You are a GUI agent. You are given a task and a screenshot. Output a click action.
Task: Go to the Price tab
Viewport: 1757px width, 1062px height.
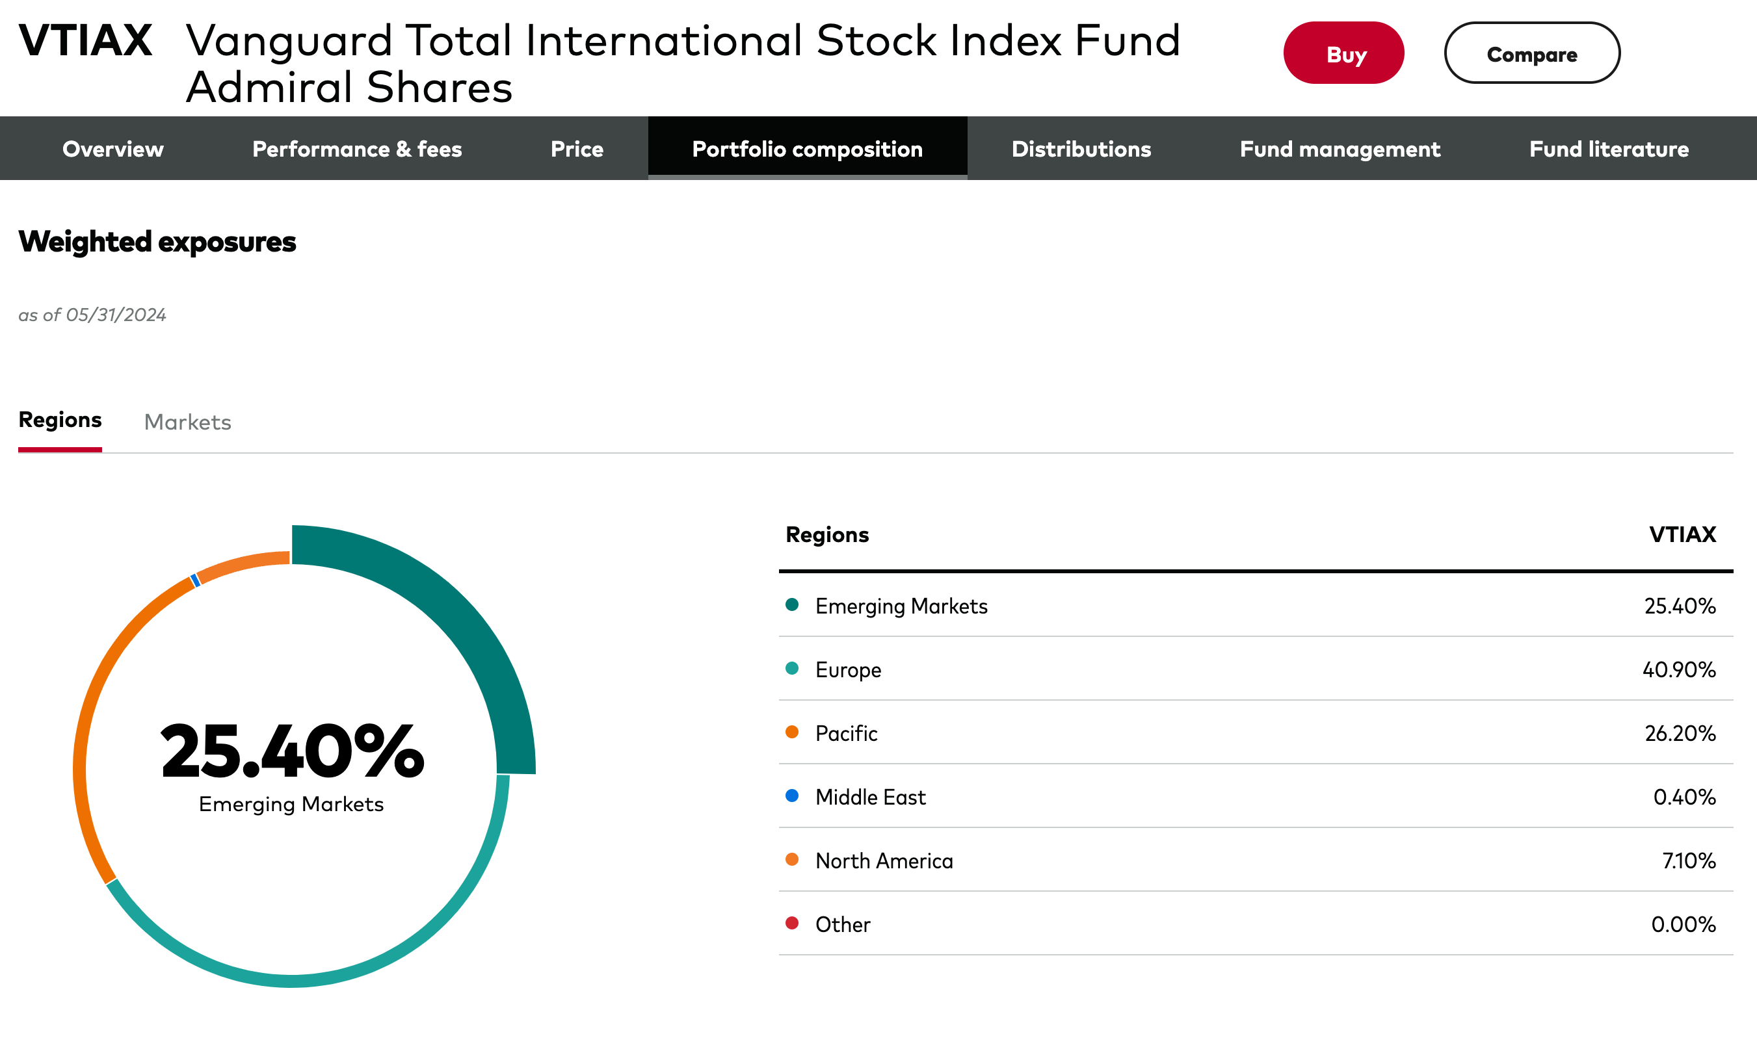coord(577,148)
